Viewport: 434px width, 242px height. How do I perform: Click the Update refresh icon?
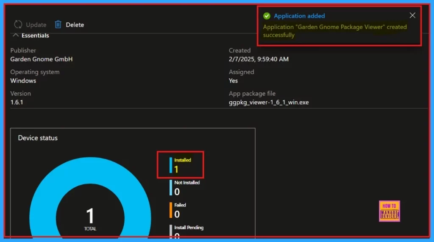(x=18, y=25)
